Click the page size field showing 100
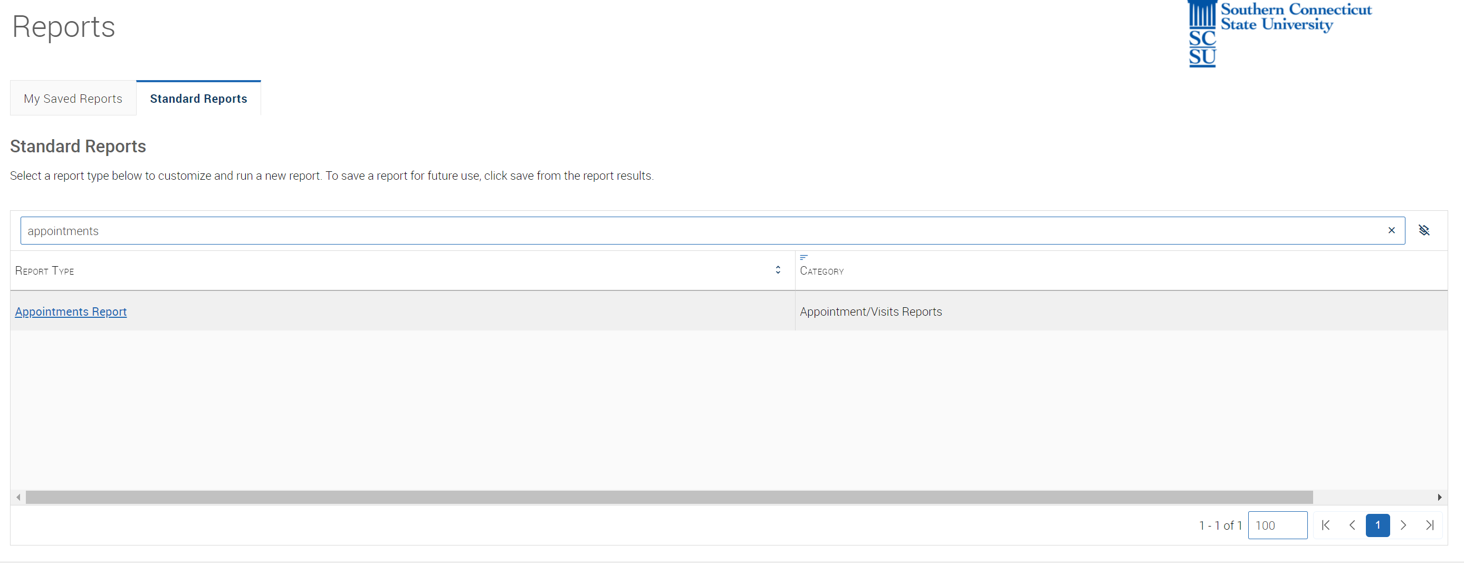The image size is (1464, 565). point(1278,525)
